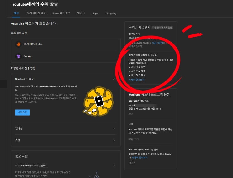
Task: Click the 개인 정보 확인 bullet item
Action: [x=138, y=67]
